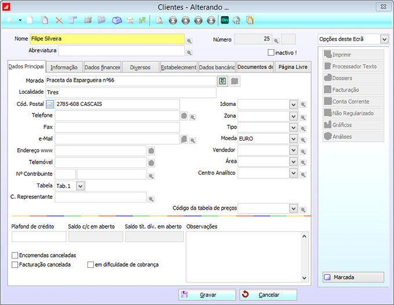Expand the Área dropdown
394x305 pixels.
tap(294, 161)
